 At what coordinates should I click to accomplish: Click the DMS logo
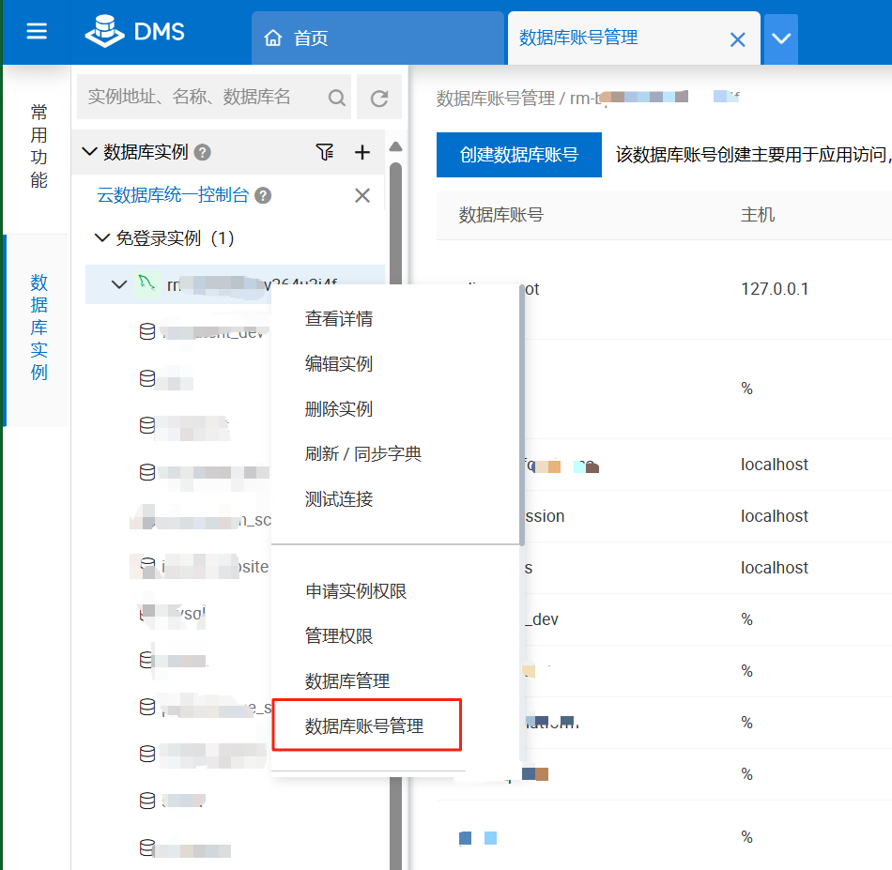[x=135, y=31]
